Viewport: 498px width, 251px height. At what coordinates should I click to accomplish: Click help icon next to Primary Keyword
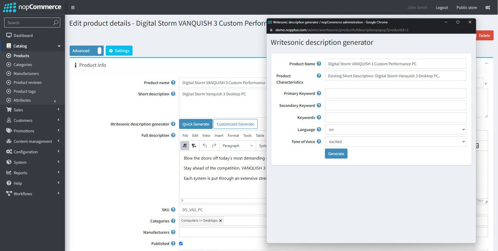(319, 93)
